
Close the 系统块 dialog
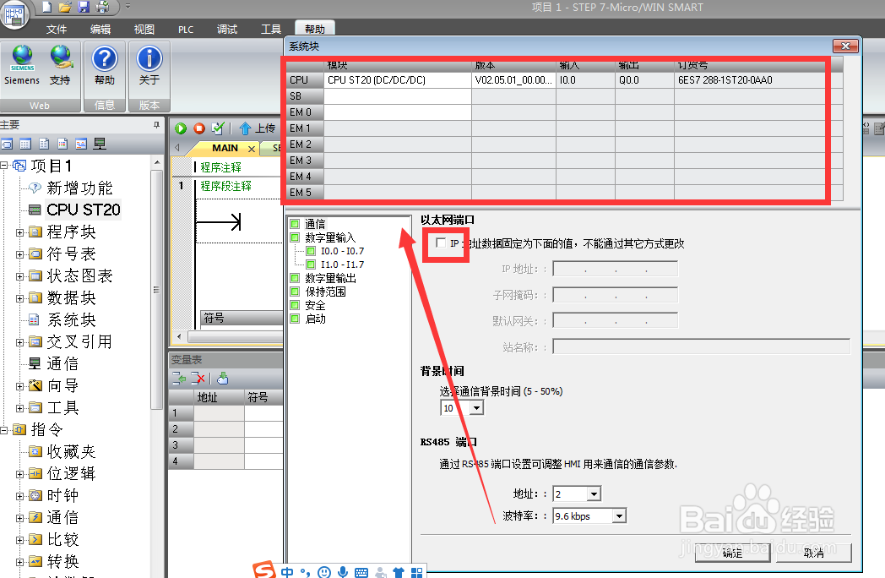[845, 46]
